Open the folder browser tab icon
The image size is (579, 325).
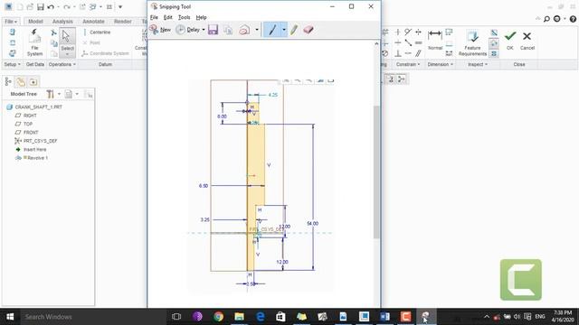click(21, 81)
